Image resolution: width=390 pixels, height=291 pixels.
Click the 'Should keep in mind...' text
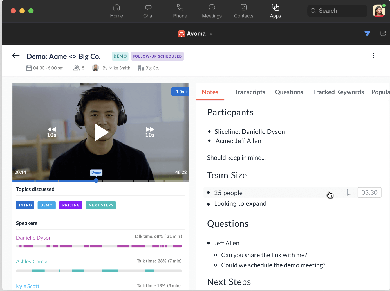236,158
